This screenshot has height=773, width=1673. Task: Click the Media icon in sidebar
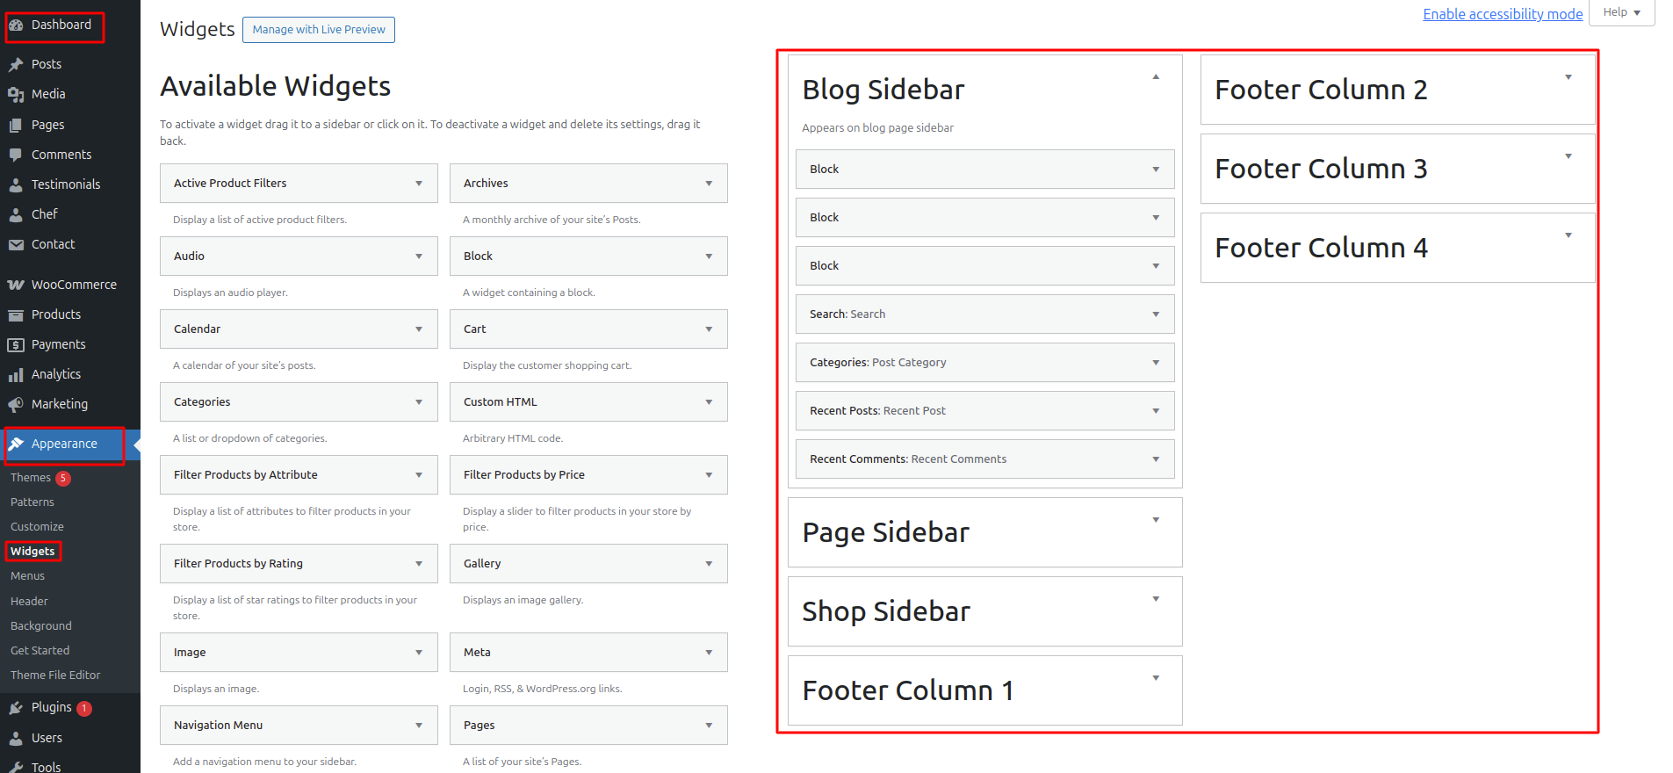(16, 94)
